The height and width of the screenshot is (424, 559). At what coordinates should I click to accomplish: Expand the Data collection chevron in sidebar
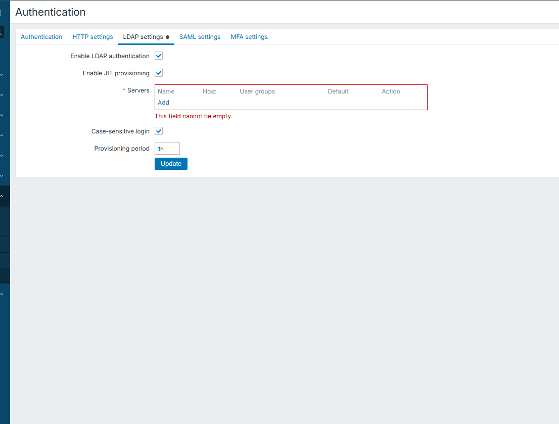2,156
